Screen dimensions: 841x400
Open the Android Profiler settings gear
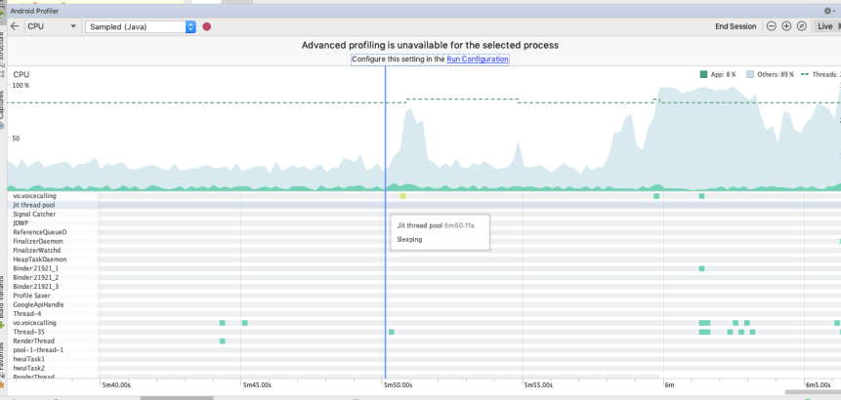click(x=827, y=11)
